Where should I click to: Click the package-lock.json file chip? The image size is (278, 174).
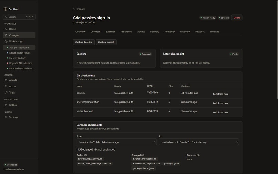pos(143,168)
